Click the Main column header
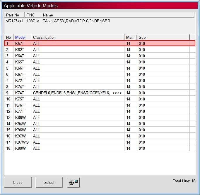 [x=131, y=37]
